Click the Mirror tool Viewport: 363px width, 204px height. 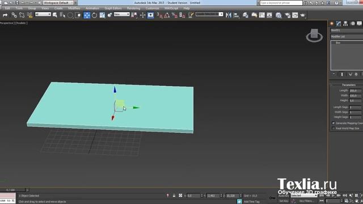tap(229, 15)
